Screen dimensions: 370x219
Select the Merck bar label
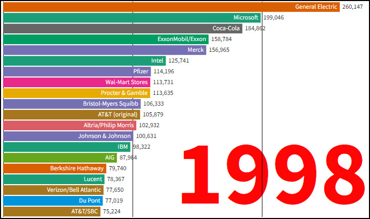tap(196, 50)
